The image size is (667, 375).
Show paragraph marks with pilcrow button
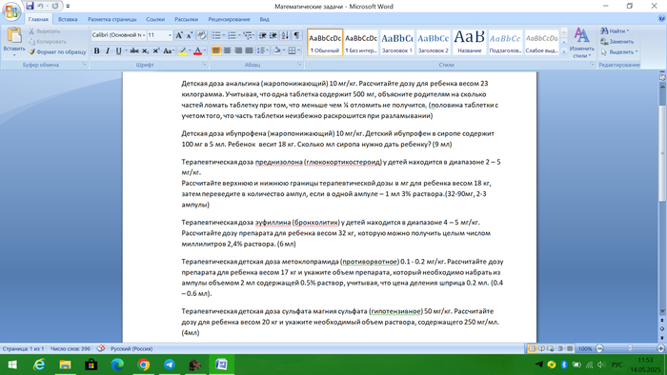(x=296, y=35)
